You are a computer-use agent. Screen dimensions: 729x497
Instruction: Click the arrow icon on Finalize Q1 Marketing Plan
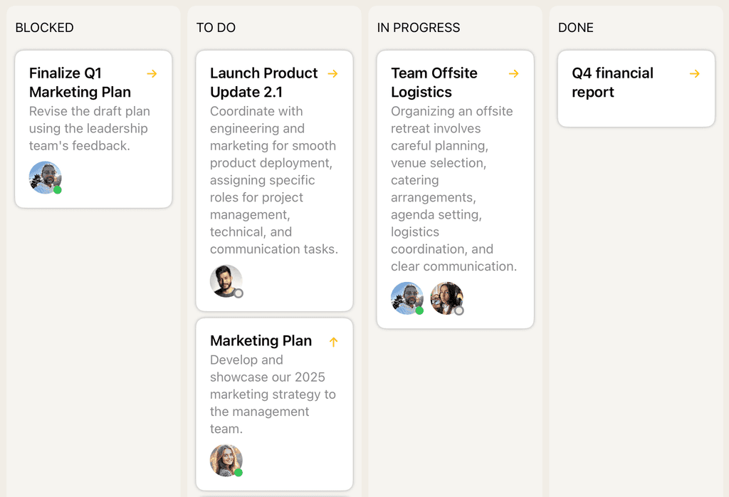[152, 74]
